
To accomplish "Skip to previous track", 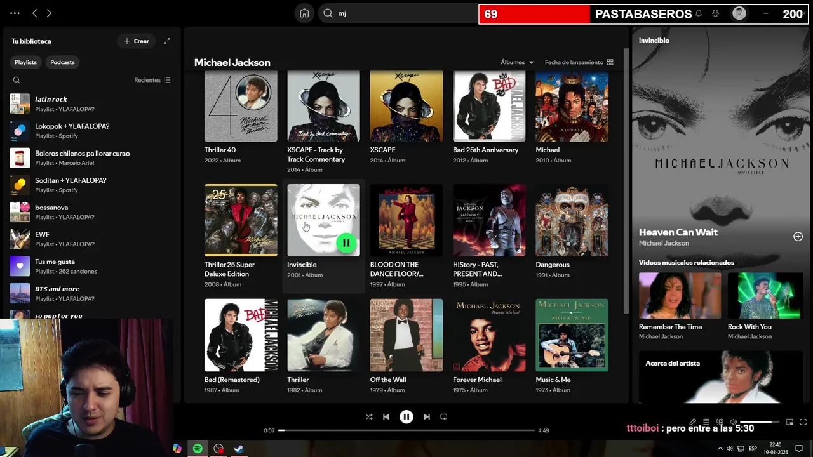I will click(x=386, y=417).
